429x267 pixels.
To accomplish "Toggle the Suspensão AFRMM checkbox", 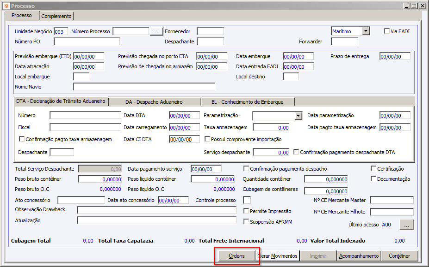I will click(x=246, y=221).
